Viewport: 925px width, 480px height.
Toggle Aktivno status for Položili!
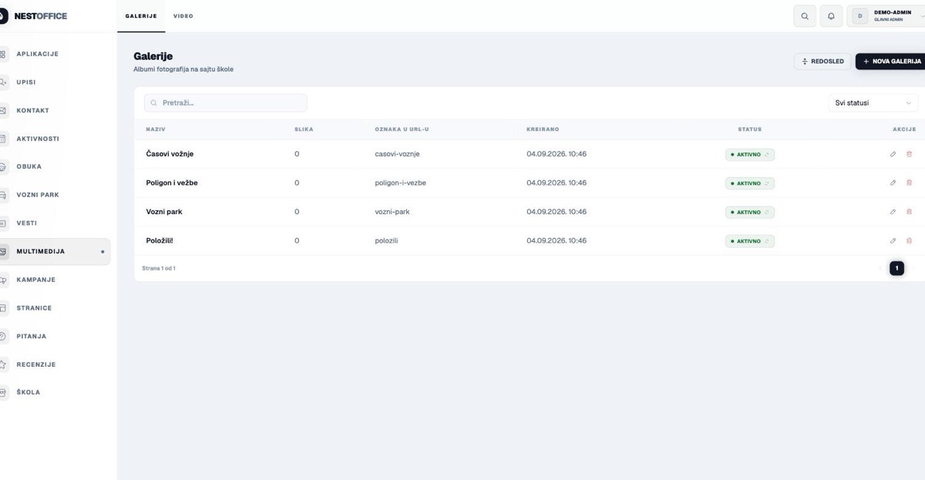click(750, 241)
